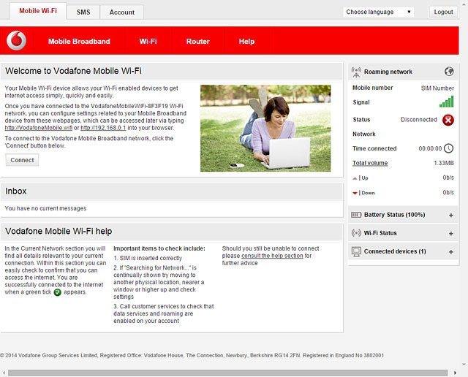Expand the Wi-Fi Status section
This screenshot has width=468, height=377.
450,233
